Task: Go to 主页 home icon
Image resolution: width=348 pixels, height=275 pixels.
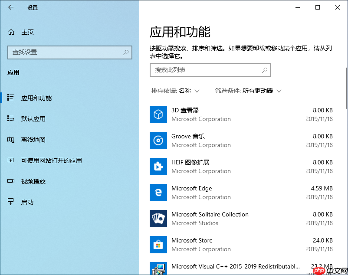Action: pos(11,32)
